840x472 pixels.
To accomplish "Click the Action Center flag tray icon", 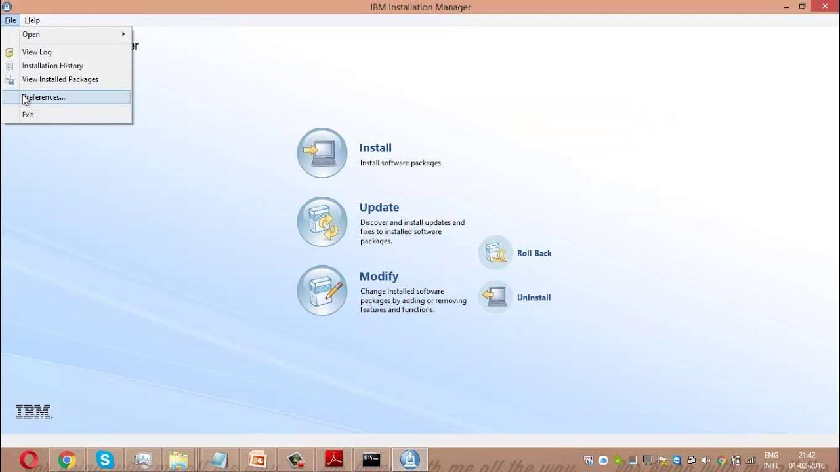I will coord(663,460).
